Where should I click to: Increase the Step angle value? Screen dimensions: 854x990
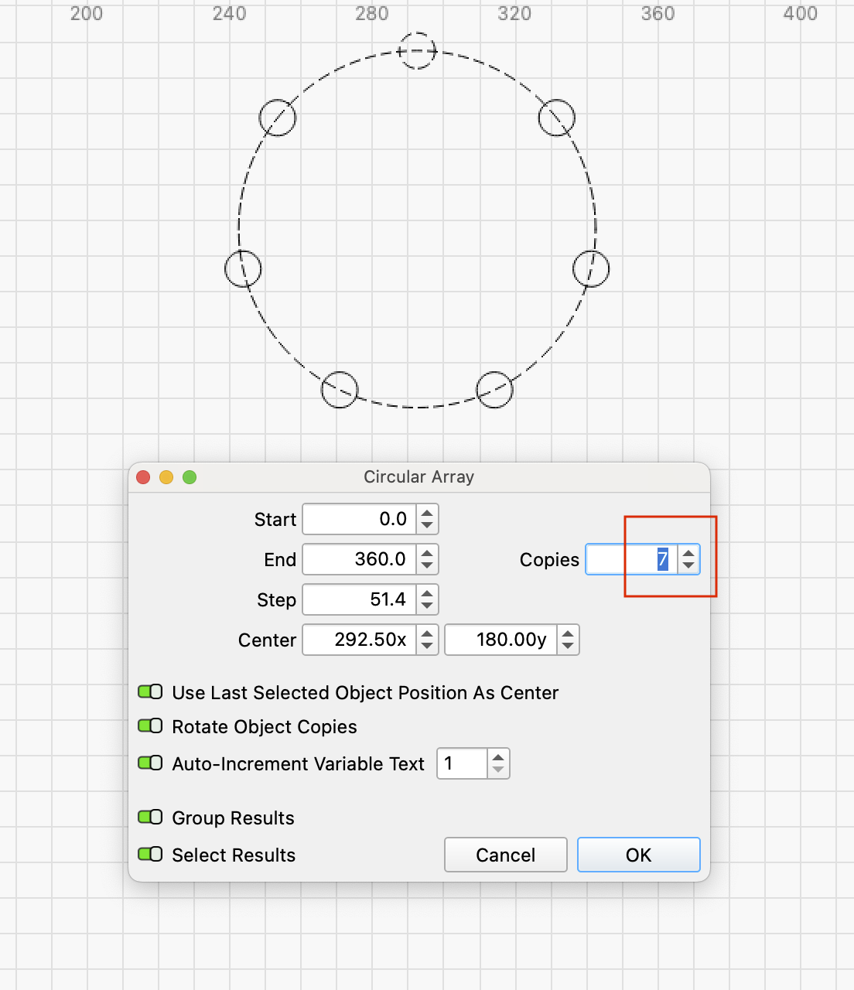click(427, 593)
